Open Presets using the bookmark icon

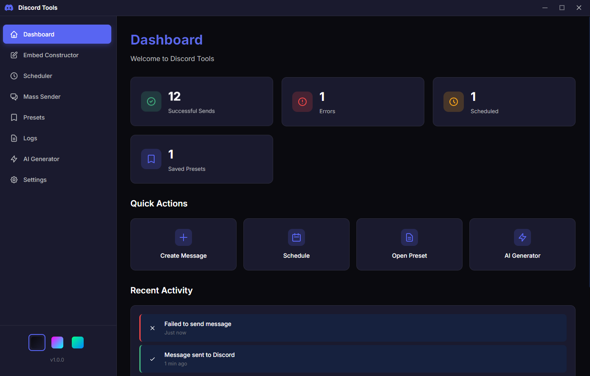(x=14, y=117)
